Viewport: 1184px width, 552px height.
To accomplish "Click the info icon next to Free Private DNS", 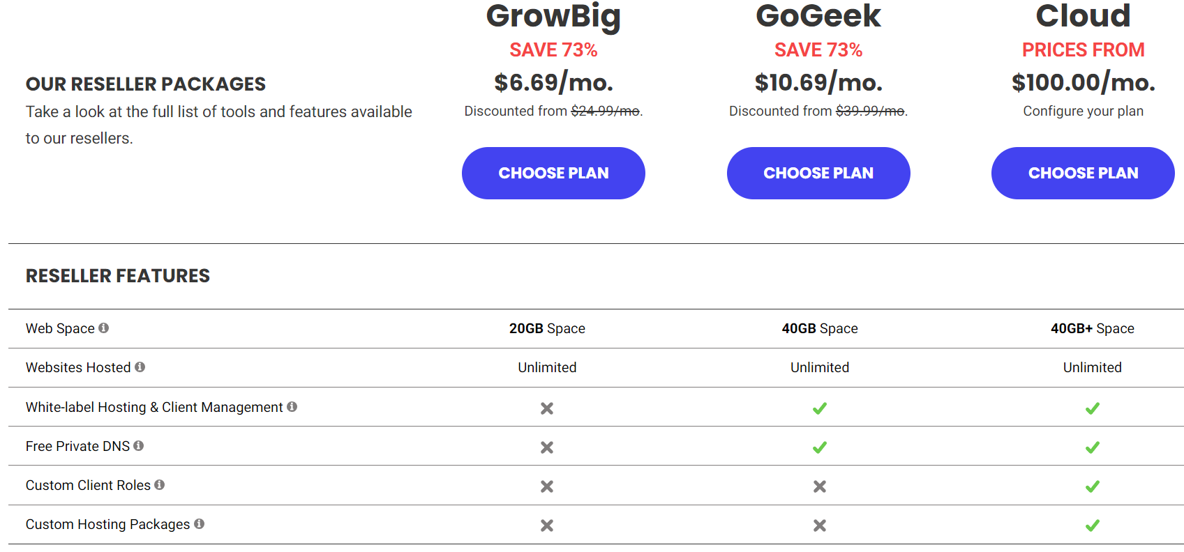I will click(x=138, y=445).
